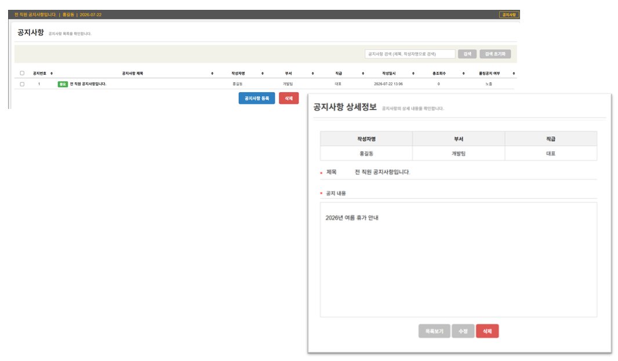Image resolution: width=618 pixels, height=361 pixels.
Task: Sort by 롤링공지 여부 column arrows
Action: [514, 74]
